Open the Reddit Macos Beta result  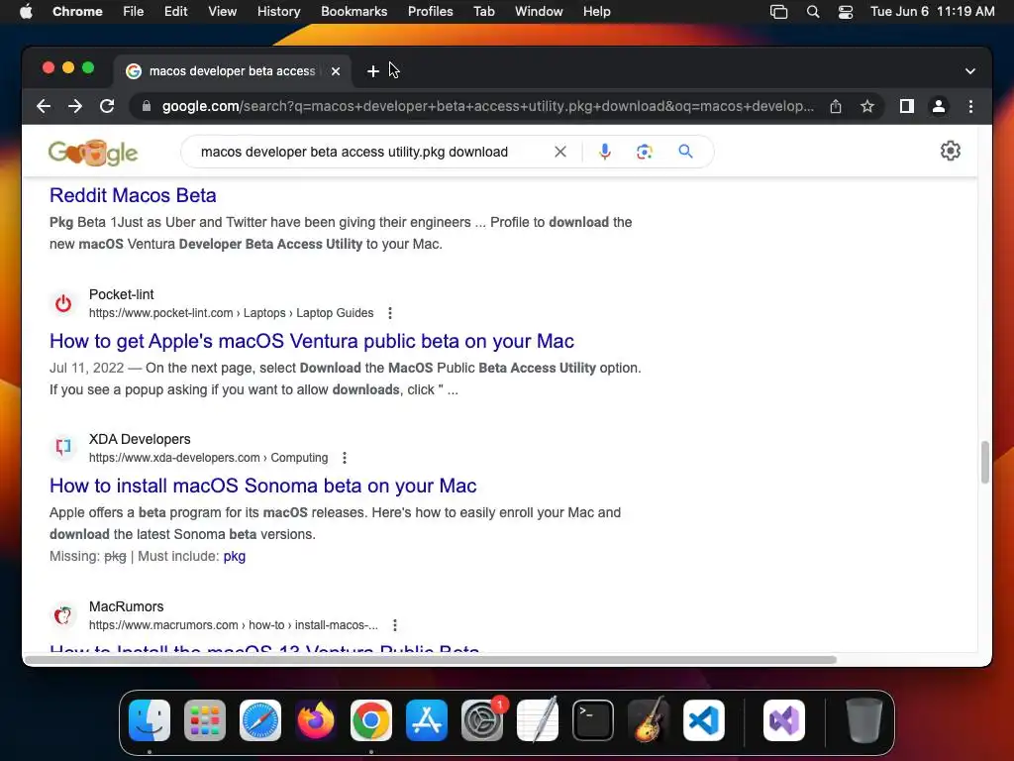(x=133, y=195)
